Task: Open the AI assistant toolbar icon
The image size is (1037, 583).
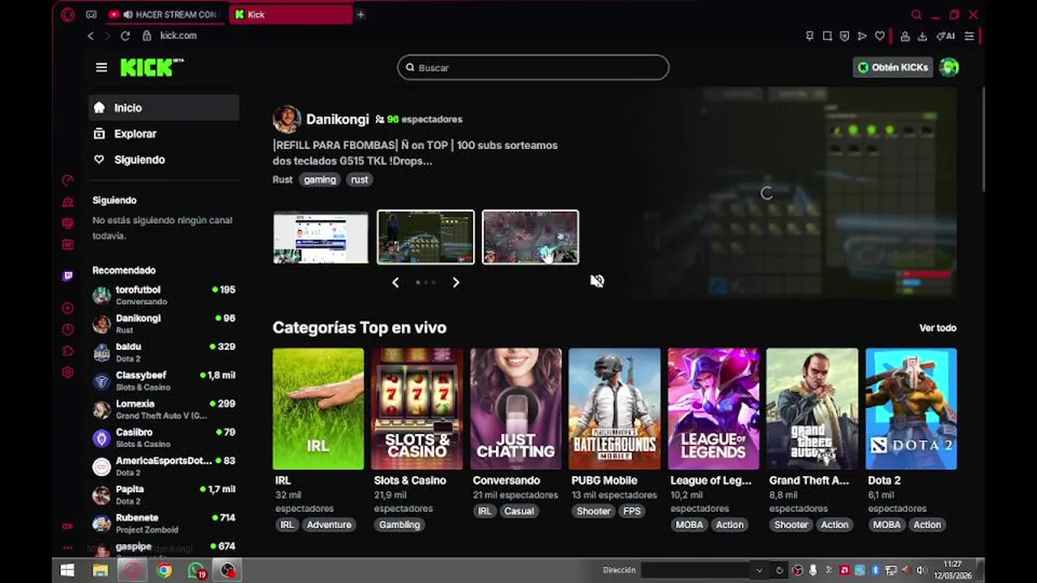Action: pyautogui.click(x=945, y=36)
